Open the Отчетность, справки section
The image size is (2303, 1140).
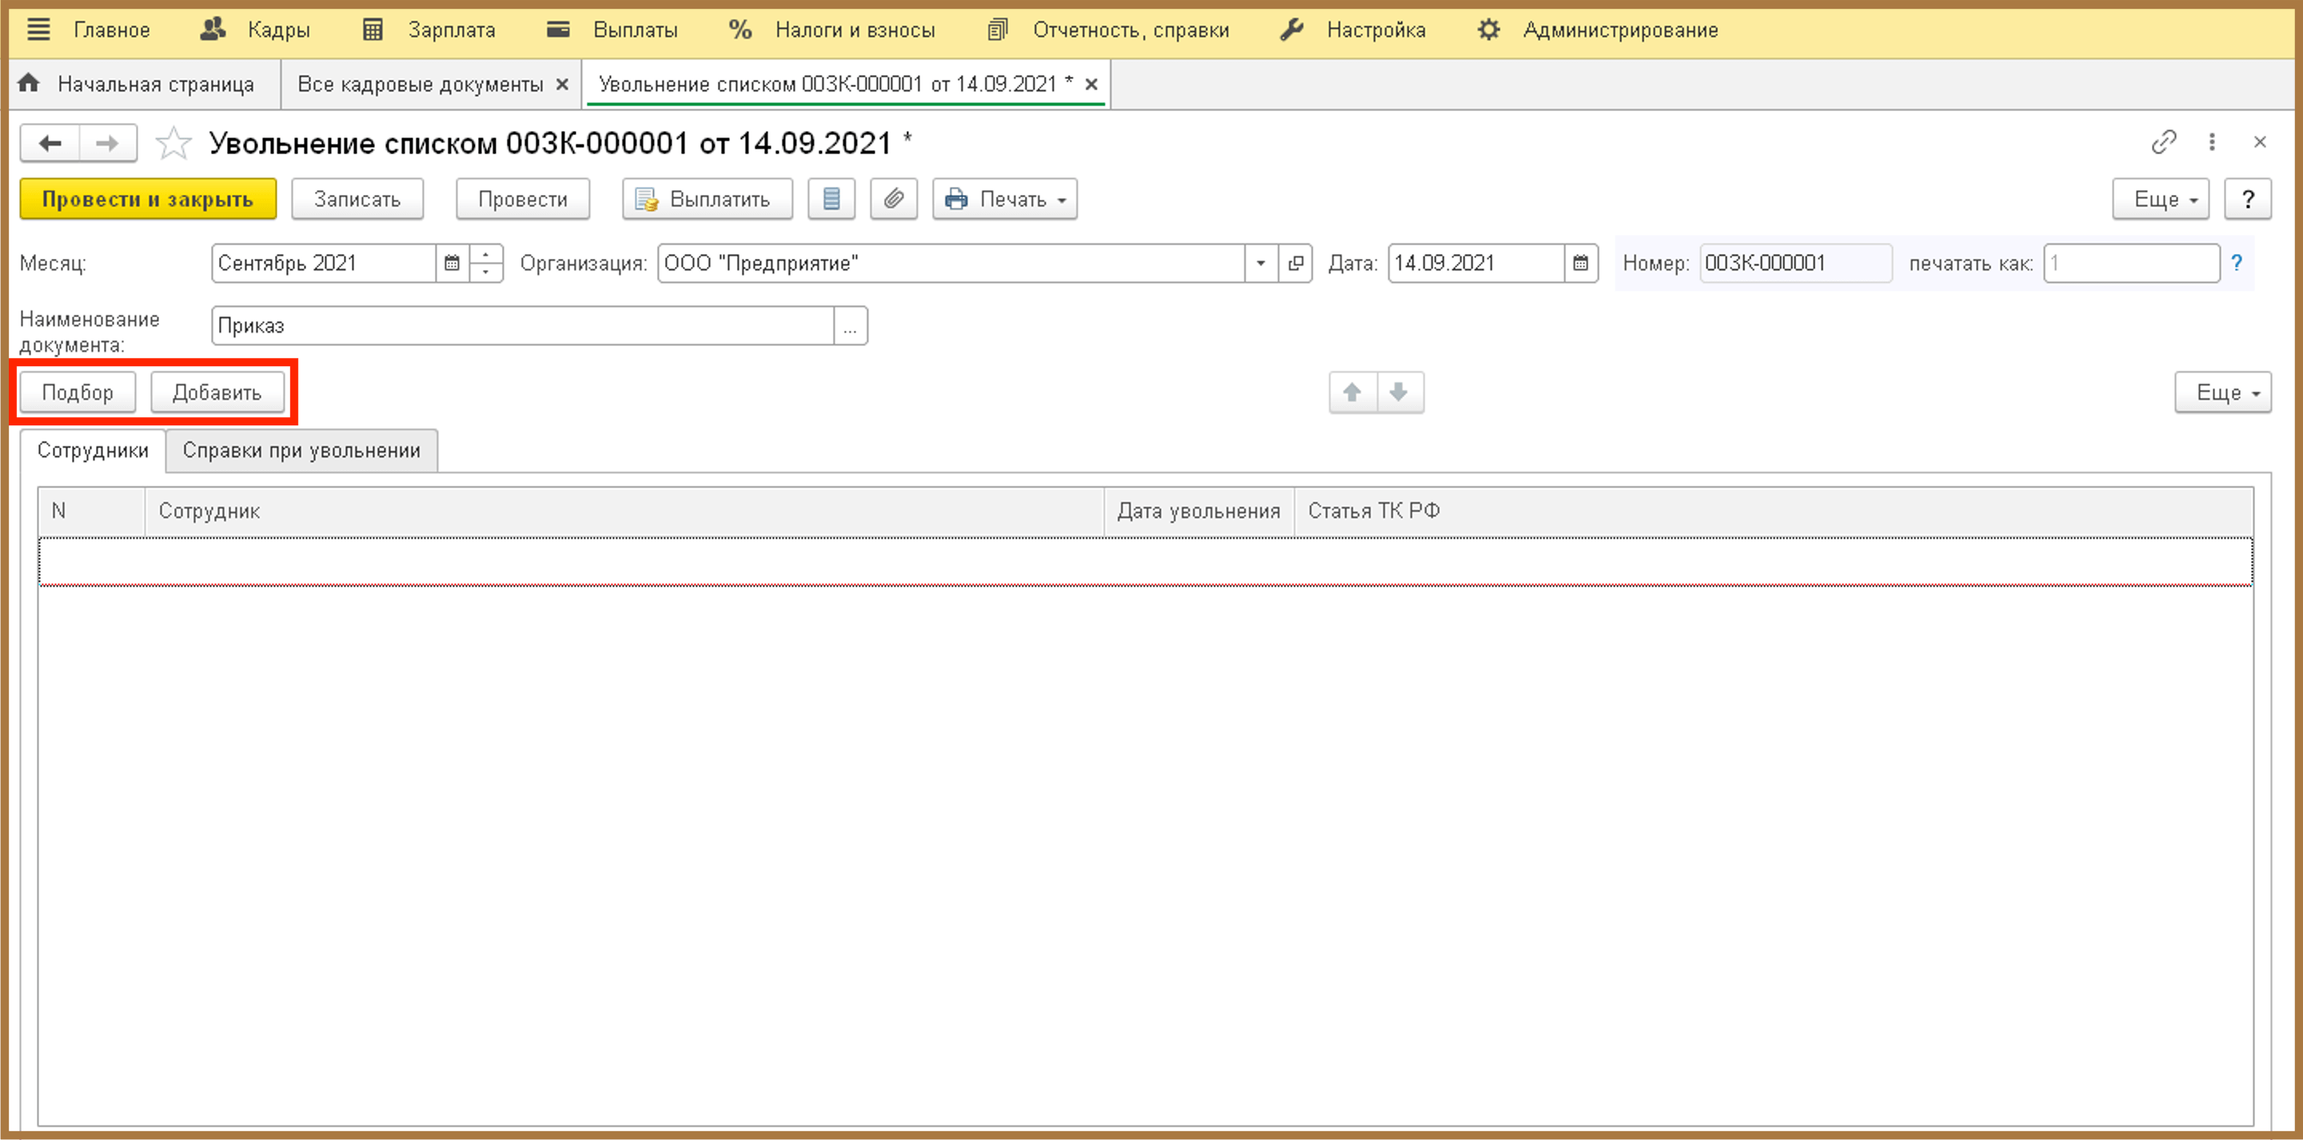click(1108, 30)
